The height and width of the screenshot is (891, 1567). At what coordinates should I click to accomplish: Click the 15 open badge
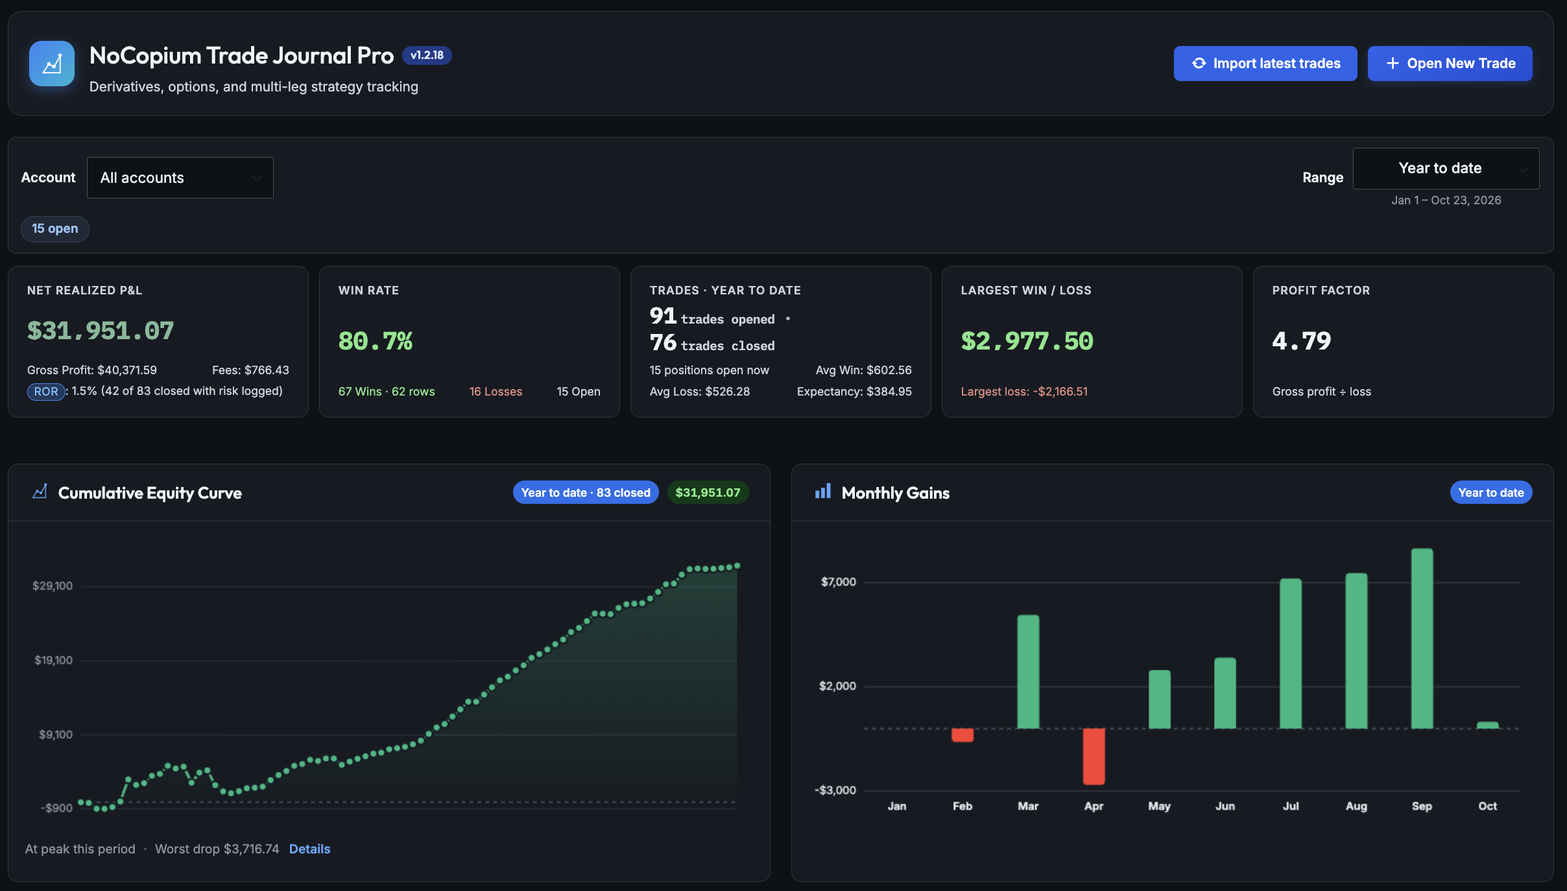point(55,229)
